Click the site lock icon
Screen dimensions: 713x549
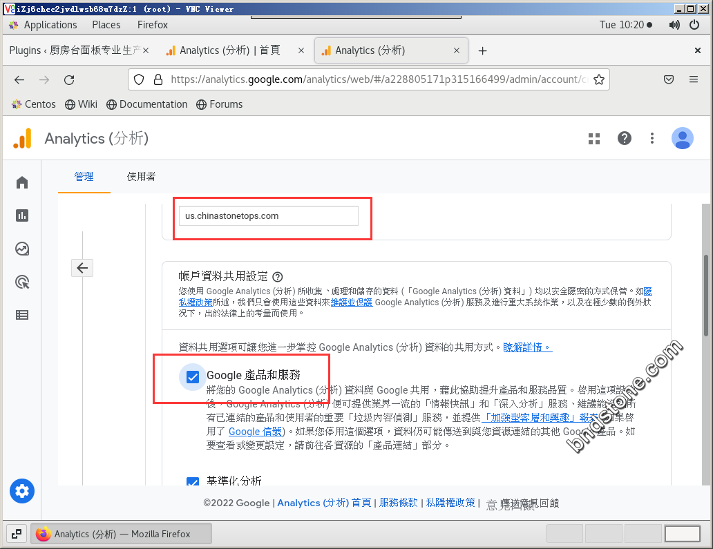click(158, 79)
